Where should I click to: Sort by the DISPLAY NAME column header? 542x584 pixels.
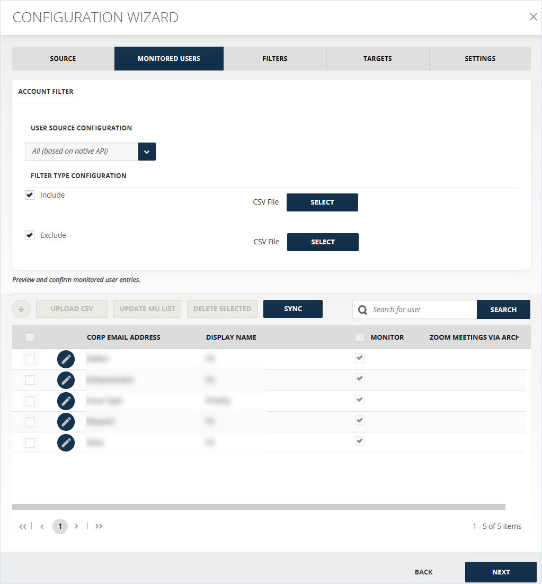(x=231, y=337)
